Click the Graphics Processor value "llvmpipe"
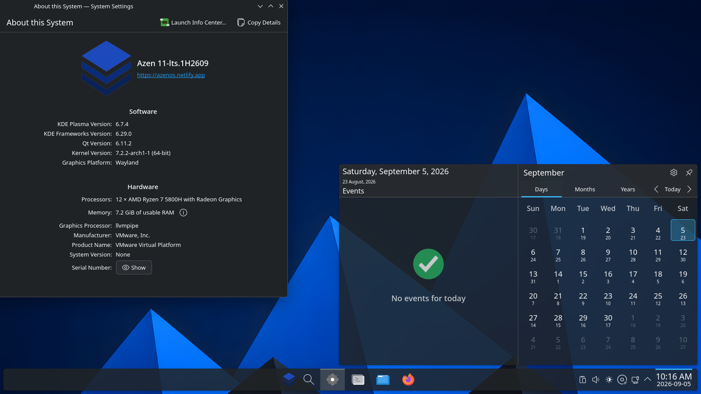This screenshot has width=701, height=394. 127,225
